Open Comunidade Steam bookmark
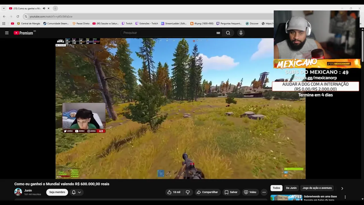Screen dimensions: 364x205 point(56,24)
